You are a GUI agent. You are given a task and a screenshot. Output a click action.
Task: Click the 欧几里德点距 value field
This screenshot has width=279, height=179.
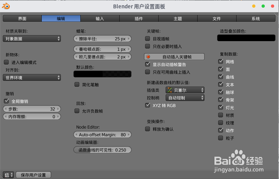[x=103, y=57]
